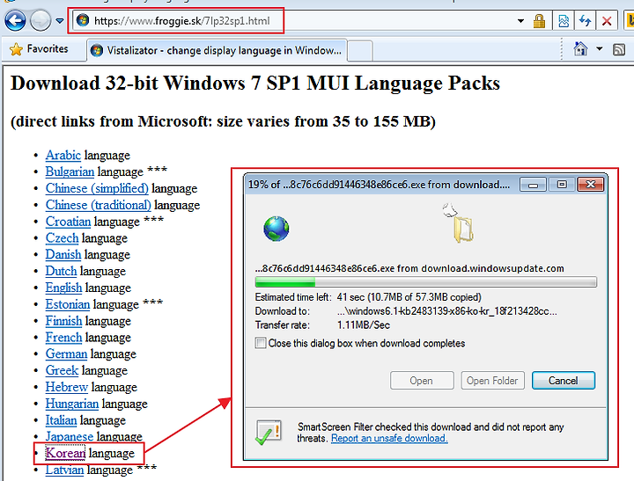Open the Hebrew language link

tap(66, 387)
